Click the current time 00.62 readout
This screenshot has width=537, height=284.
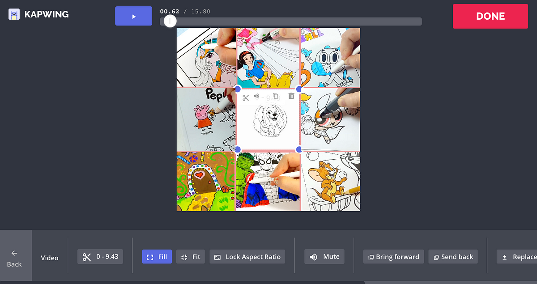[169, 11]
